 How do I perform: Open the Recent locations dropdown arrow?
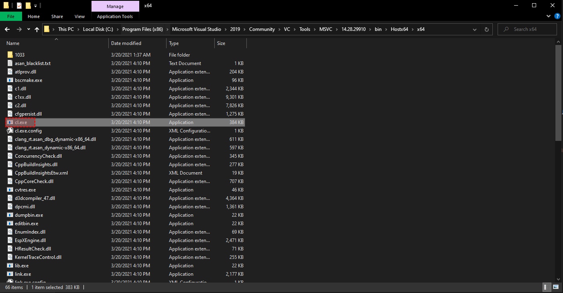pyautogui.click(x=28, y=29)
